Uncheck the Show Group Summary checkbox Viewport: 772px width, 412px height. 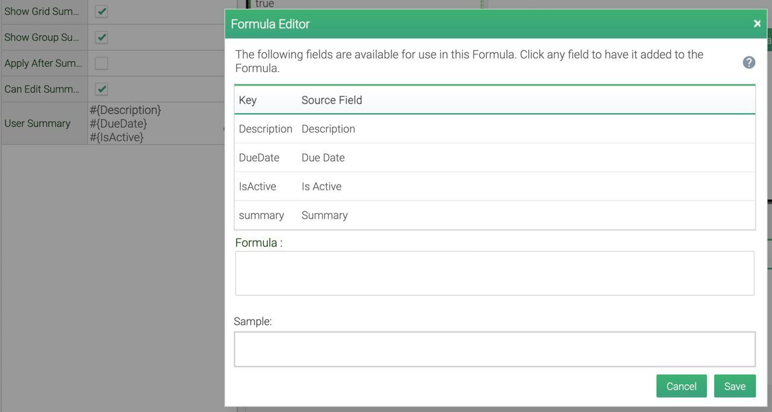[x=102, y=37]
